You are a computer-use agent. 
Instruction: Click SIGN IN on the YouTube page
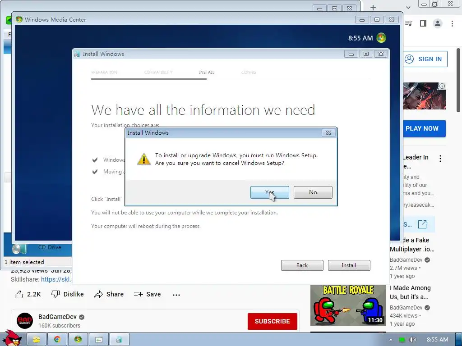(425, 59)
